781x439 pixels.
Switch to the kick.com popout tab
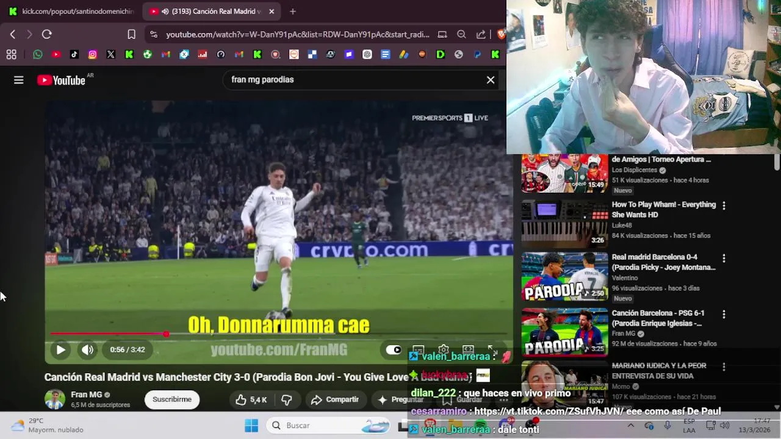(71, 11)
